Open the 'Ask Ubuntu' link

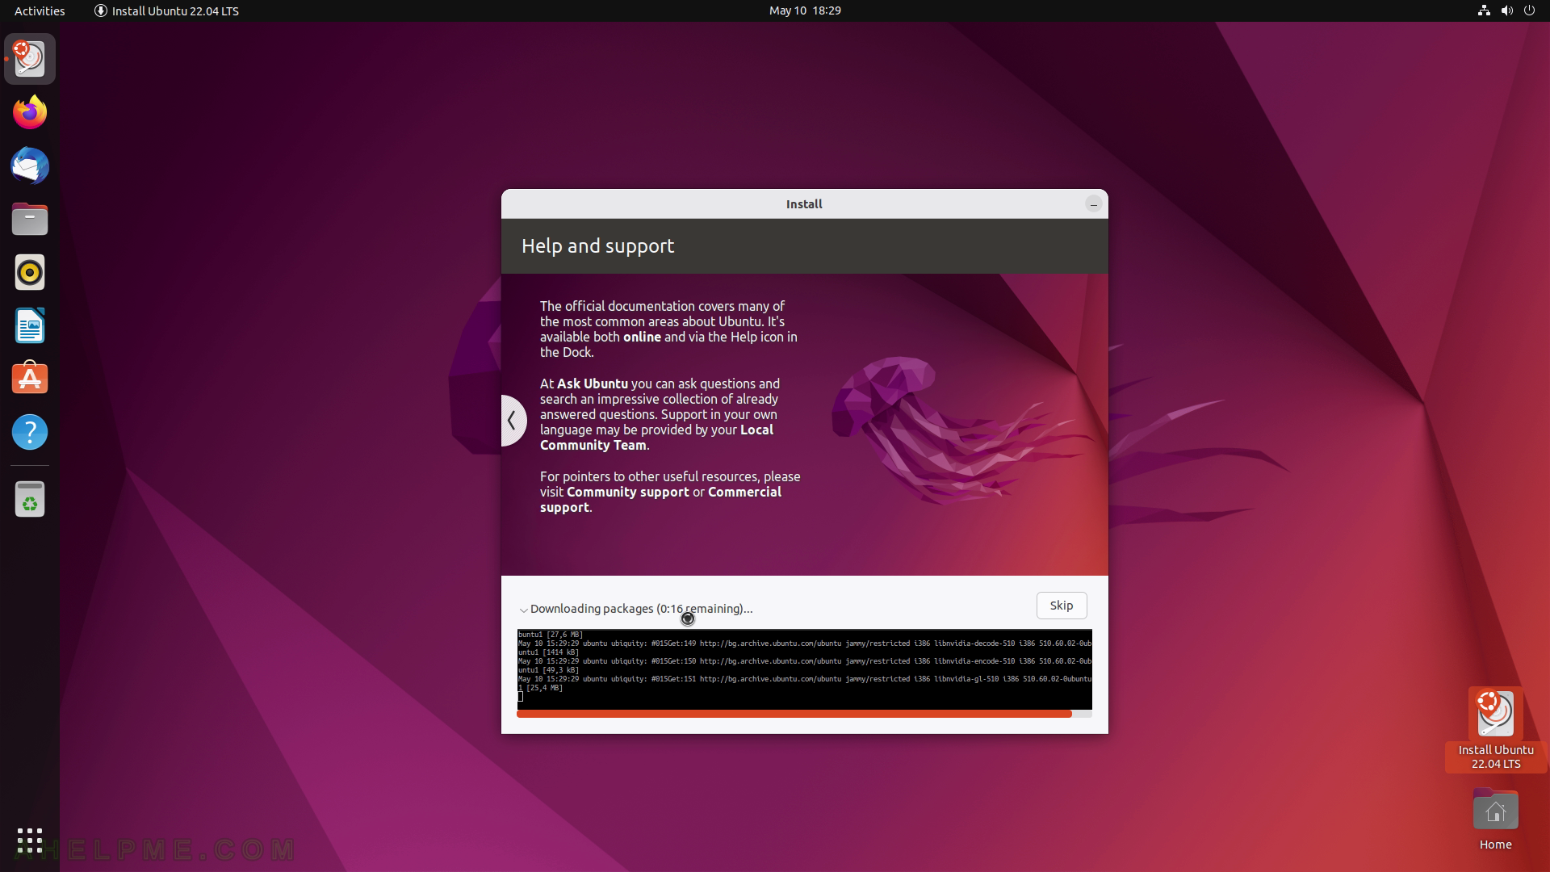593,384
